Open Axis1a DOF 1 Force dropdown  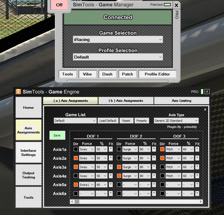pos(87,149)
